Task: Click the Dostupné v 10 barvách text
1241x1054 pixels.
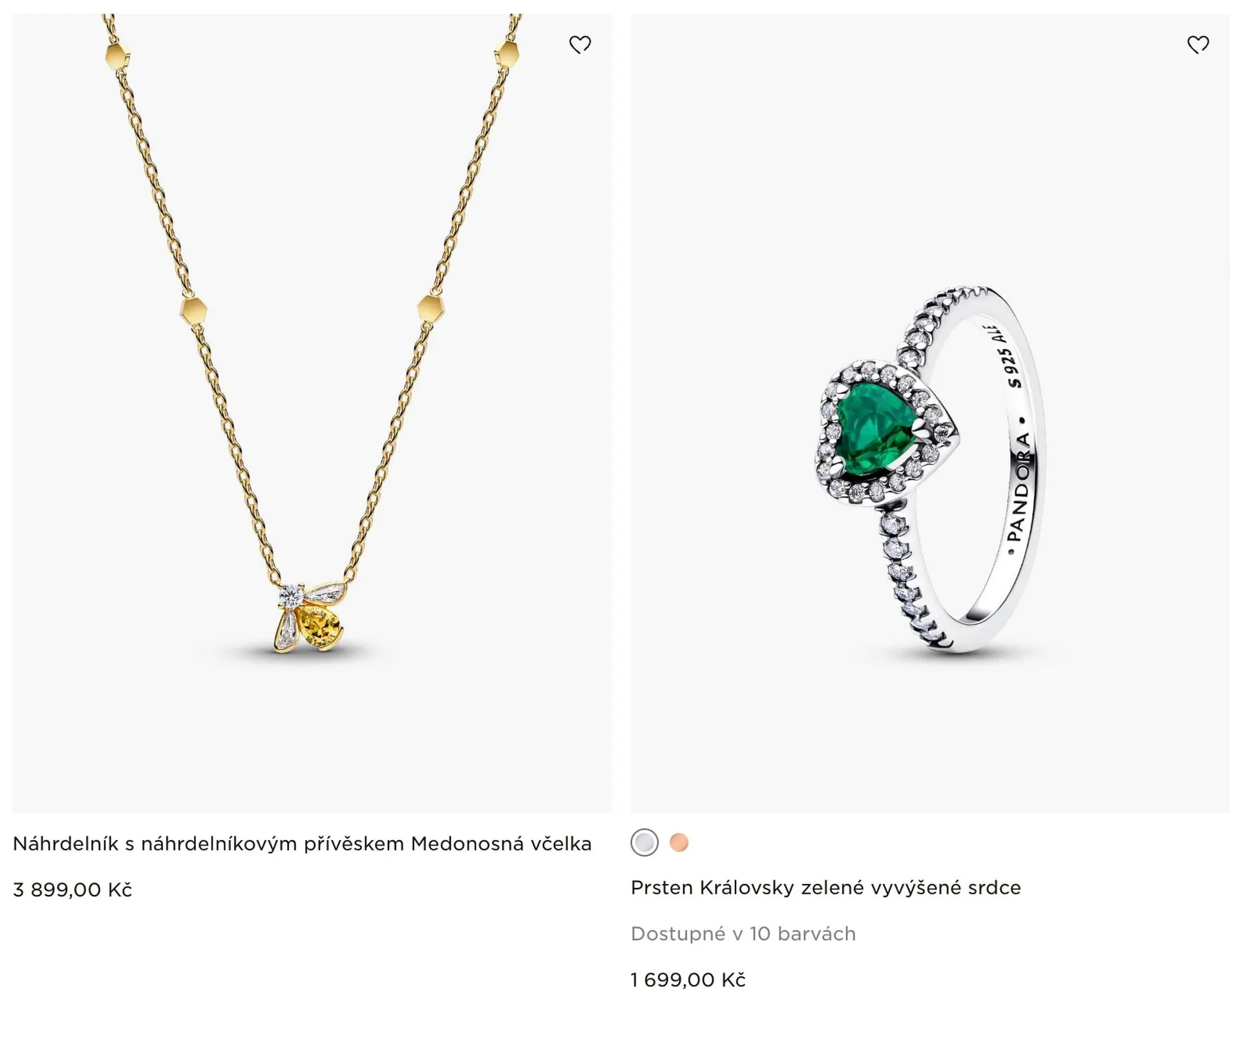Action: 743,934
